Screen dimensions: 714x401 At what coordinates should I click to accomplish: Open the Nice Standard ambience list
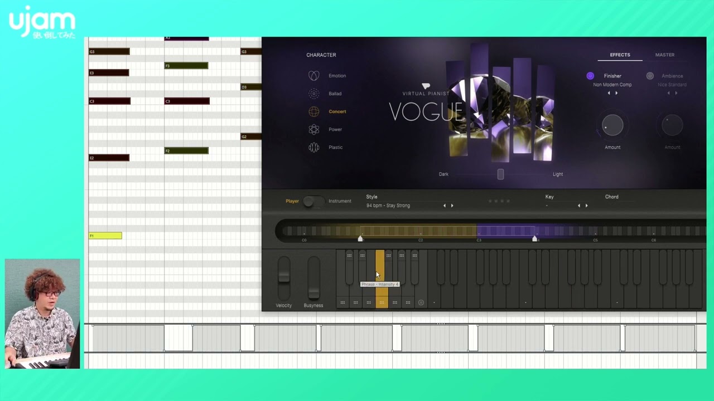pos(672,85)
